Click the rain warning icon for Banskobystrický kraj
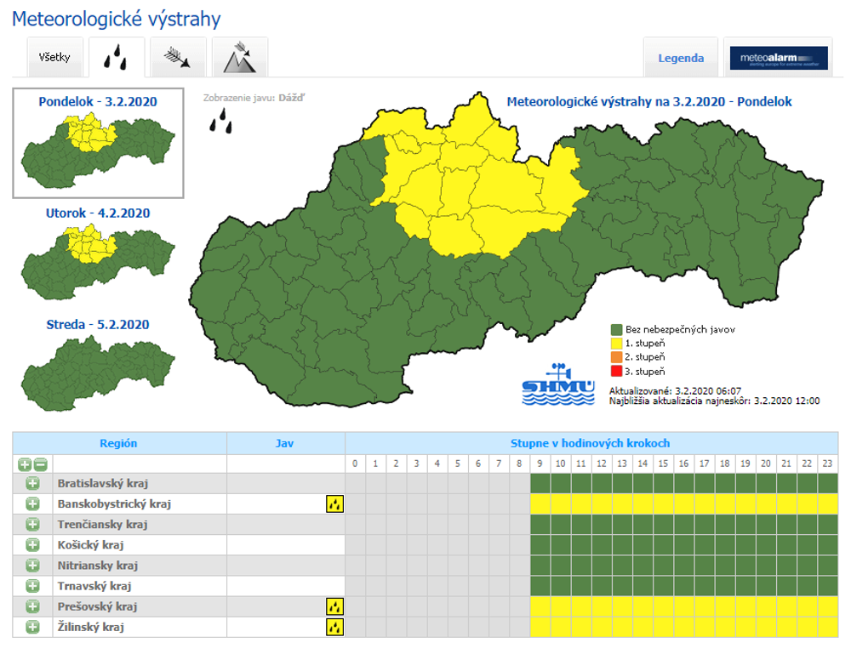Viewport: 851px width, 654px height. pyautogui.click(x=334, y=504)
